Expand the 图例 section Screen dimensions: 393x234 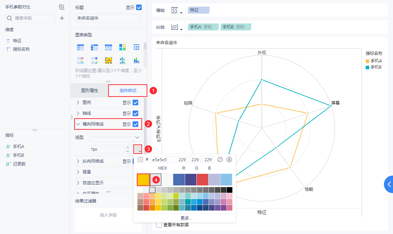click(x=78, y=103)
